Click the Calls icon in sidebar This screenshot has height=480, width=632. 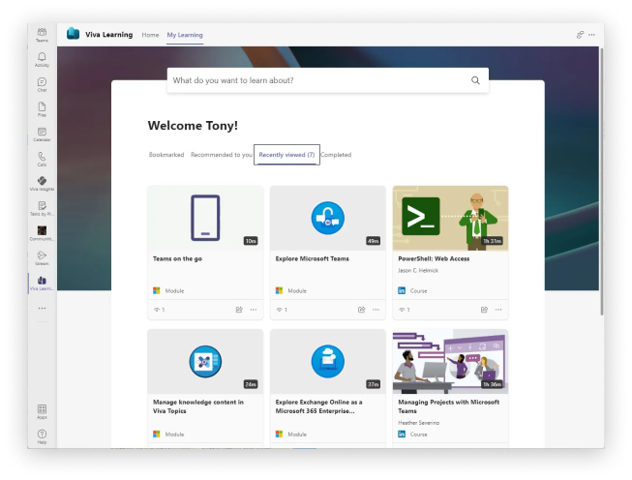tap(42, 158)
